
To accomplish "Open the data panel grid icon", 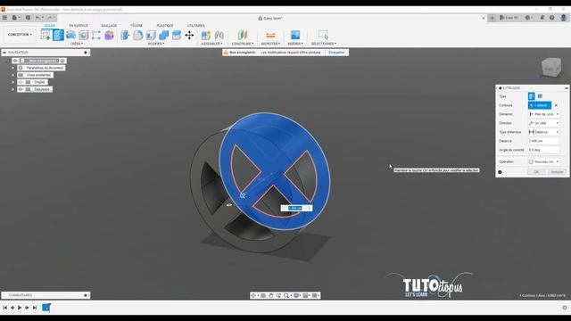I will coord(4,18).
